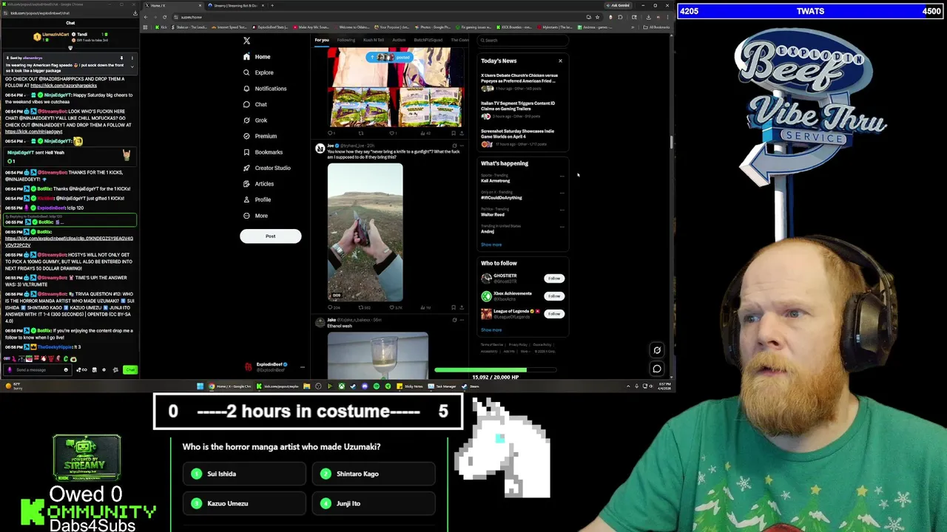This screenshot has width=947, height=532.
Task: Open Windows Start menu
Action: pos(200,386)
